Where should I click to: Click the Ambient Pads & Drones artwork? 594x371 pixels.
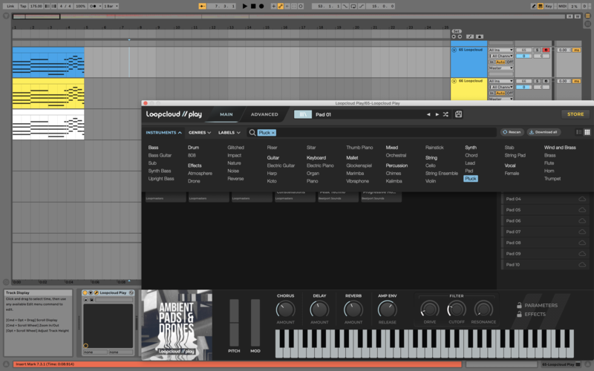click(x=177, y=323)
